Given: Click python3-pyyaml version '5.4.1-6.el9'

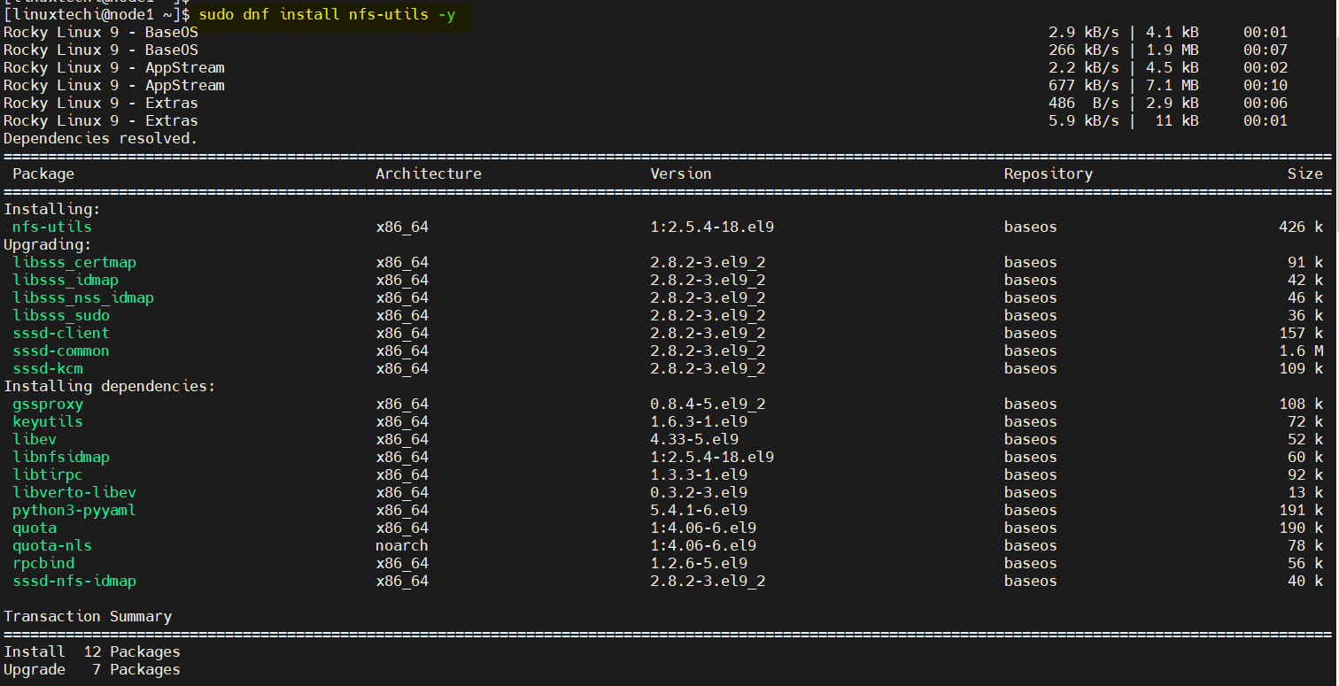Looking at the screenshot, I should click(699, 511).
